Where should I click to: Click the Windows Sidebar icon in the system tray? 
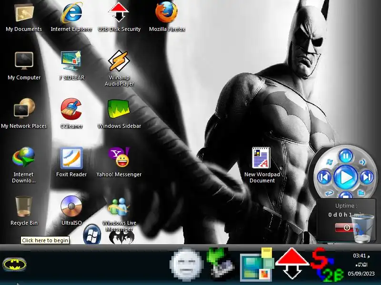point(257,264)
